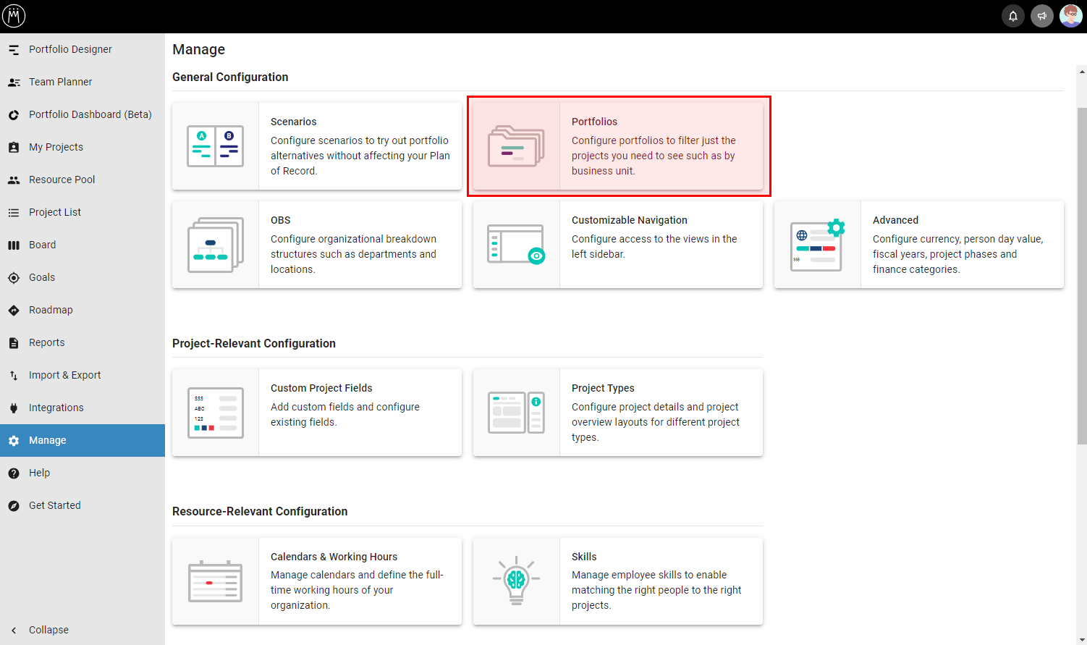Image resolution: width=1087 pixels, height=645 pixels.
Task: Select the Resource Pool people icon
Action: coord(14,180)
